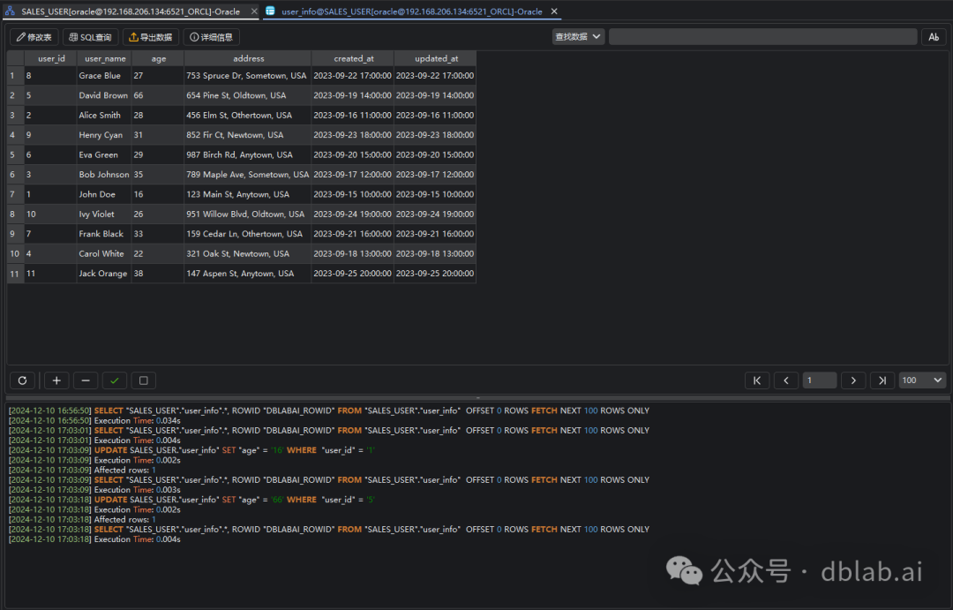Image resolution: width=953 pixels, height=610 pixels.
Task: Click inside the page number input field
Action: [x=819, y=380]
